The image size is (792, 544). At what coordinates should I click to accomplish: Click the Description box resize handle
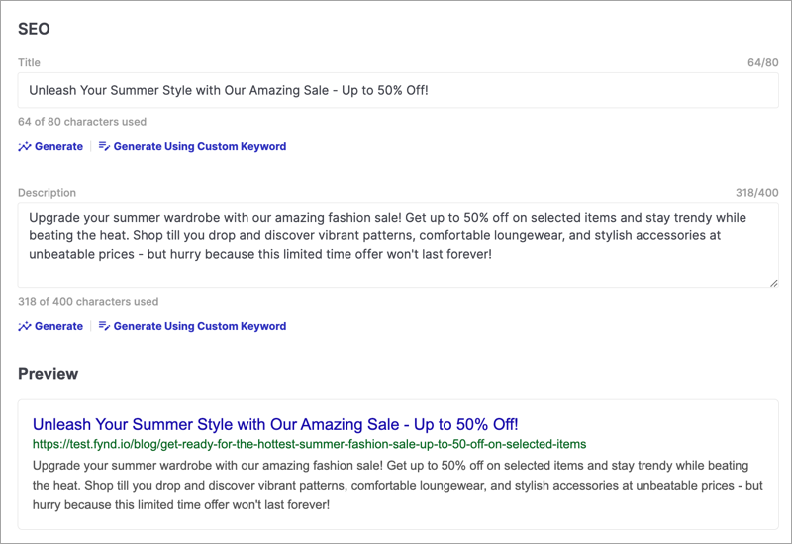774,283
